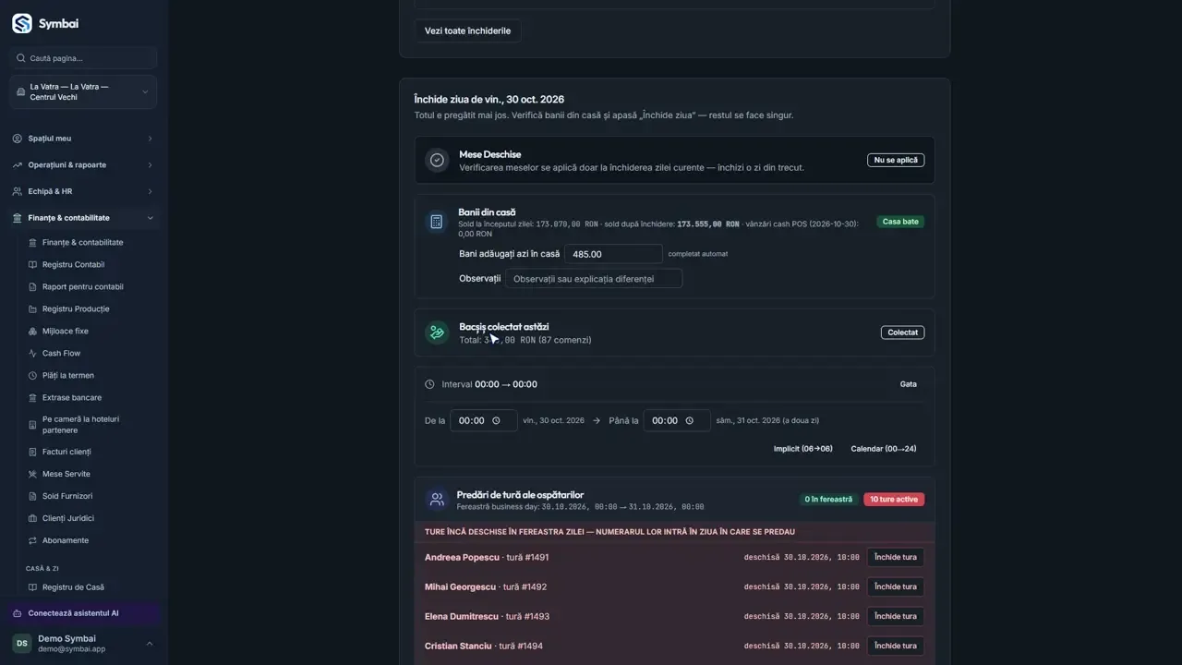Viewport: 1182px width, 665px height.
Task: Click the Mese Deschise checkmark icon
Action: pyautogui.click(x=437, y=160)
